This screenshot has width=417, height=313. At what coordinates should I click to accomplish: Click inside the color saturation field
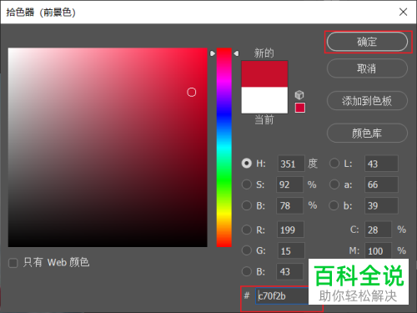[108, 148]
